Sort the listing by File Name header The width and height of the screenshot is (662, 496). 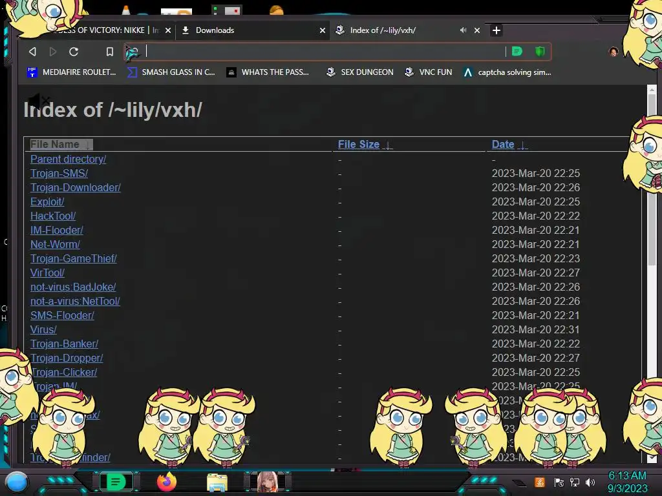pyautogui.click(x=61, y=144)
